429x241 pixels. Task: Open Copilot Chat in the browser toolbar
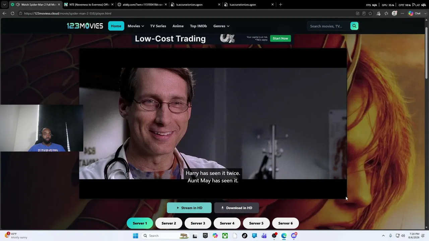[415, 13]
